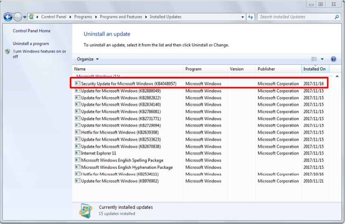Sort by the Version column header
This screenshot has height=224, width=345.
(x=242, y=69)
